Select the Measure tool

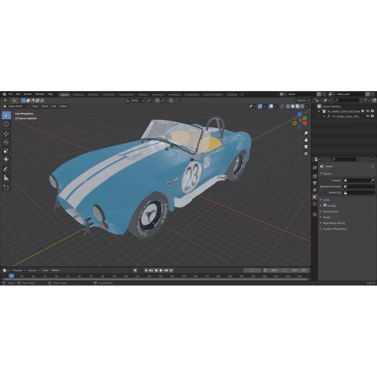point(6,178)
